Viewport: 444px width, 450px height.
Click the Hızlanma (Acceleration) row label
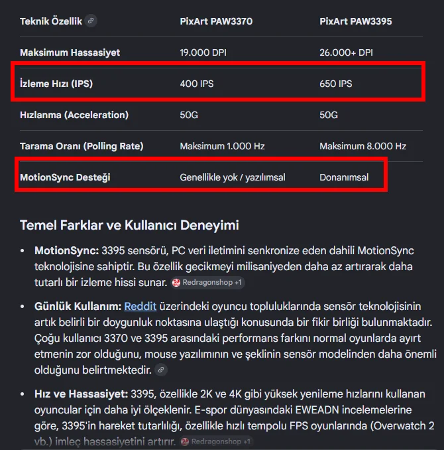tap(74, 115)
